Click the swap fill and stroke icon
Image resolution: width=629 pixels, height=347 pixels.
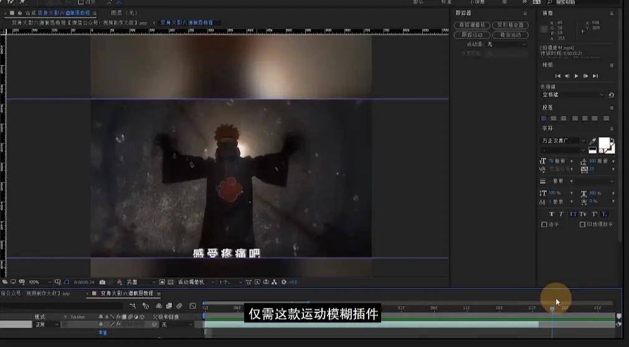click(612, 140)
